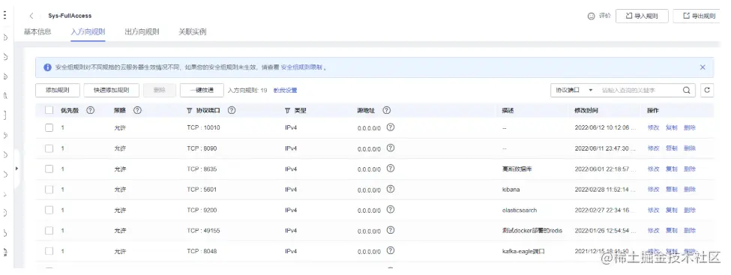
Task: Click the greyed 删除 toolbar button
Action: tap(160, 91)
